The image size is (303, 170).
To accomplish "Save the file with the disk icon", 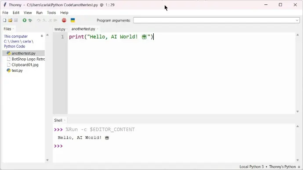I will coord(16,20).
